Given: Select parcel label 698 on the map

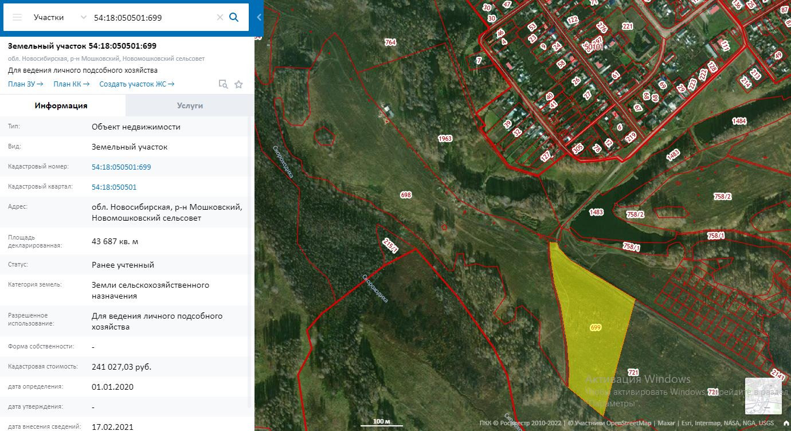Looking at the screenshot, I should pos(406,195).
